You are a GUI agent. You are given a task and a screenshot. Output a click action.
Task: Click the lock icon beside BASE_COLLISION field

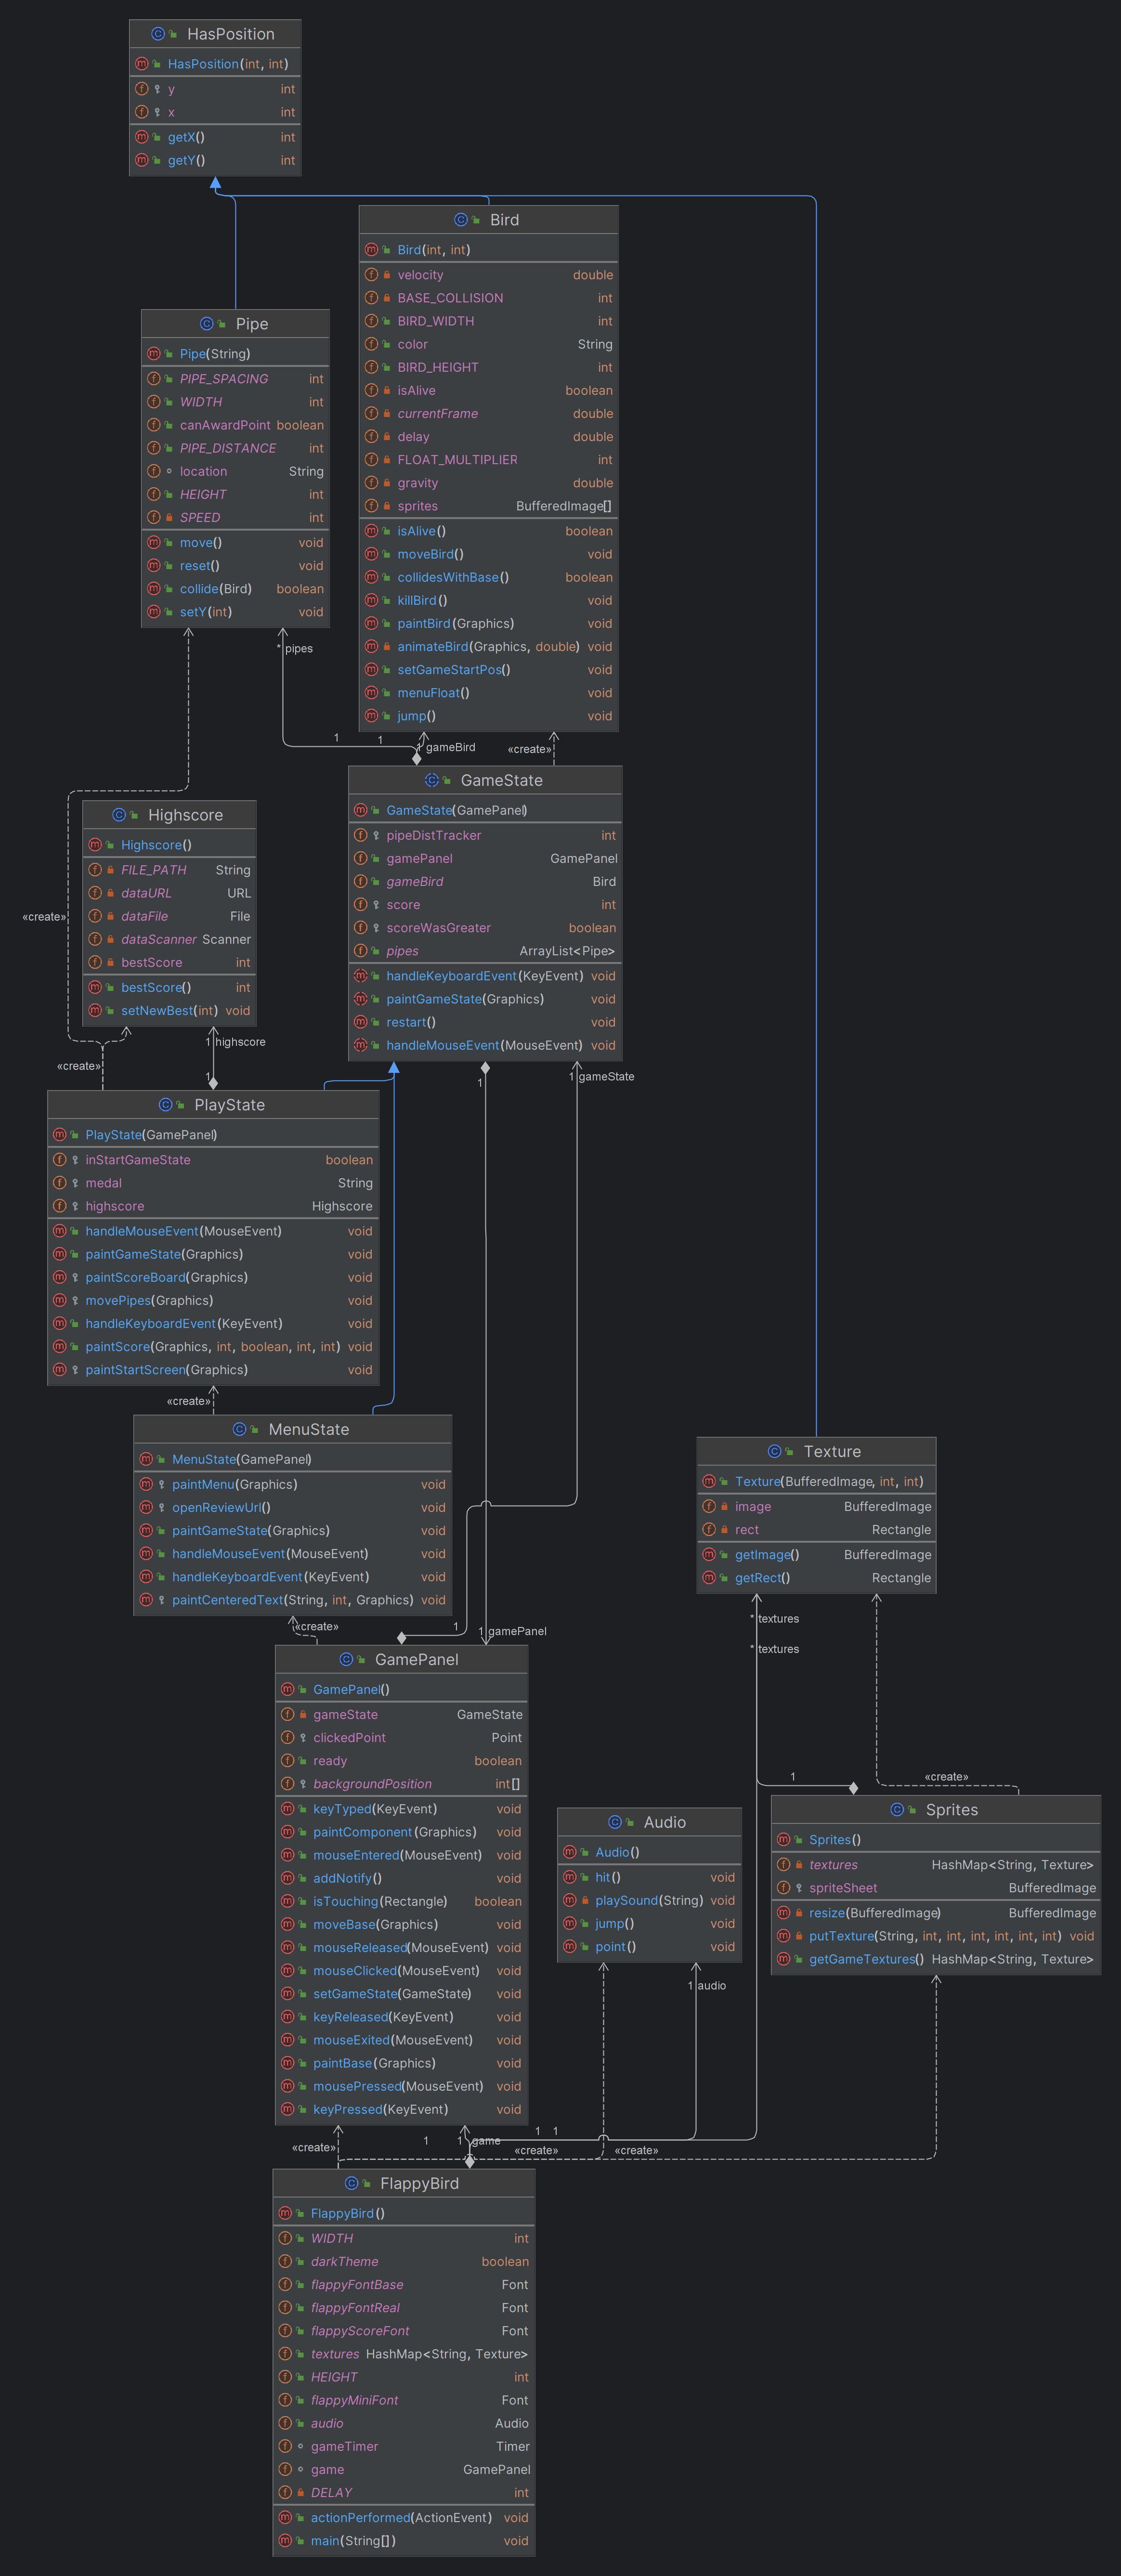[x=387, y=298]
